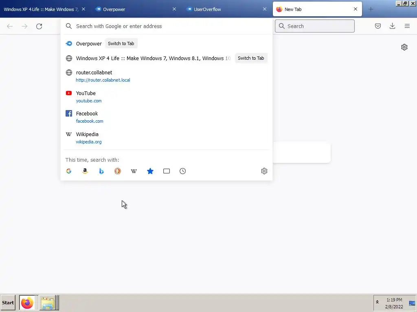Open the Start menu

coord(8,303)
